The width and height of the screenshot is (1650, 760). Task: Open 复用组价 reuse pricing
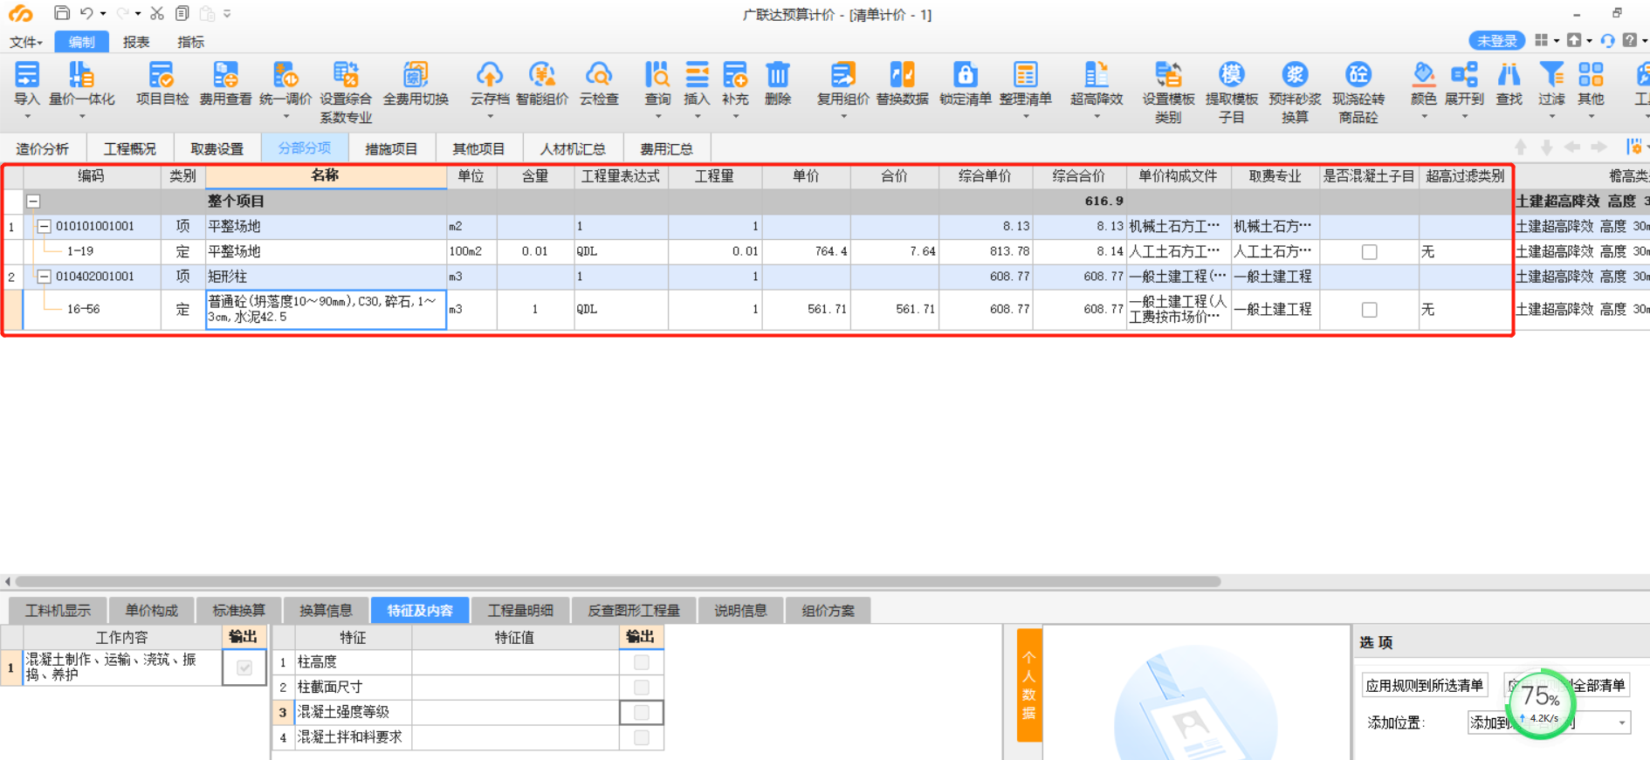point(842,86)
